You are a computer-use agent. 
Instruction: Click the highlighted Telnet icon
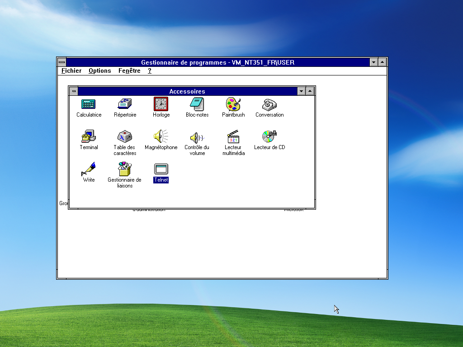pyautogui.click(x=161, y=169)
